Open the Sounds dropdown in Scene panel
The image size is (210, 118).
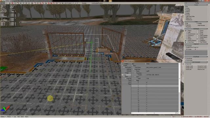(188, 15)
